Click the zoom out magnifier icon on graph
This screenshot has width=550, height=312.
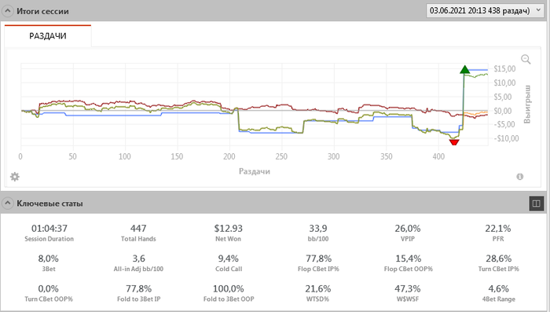(x=526, y=59)
